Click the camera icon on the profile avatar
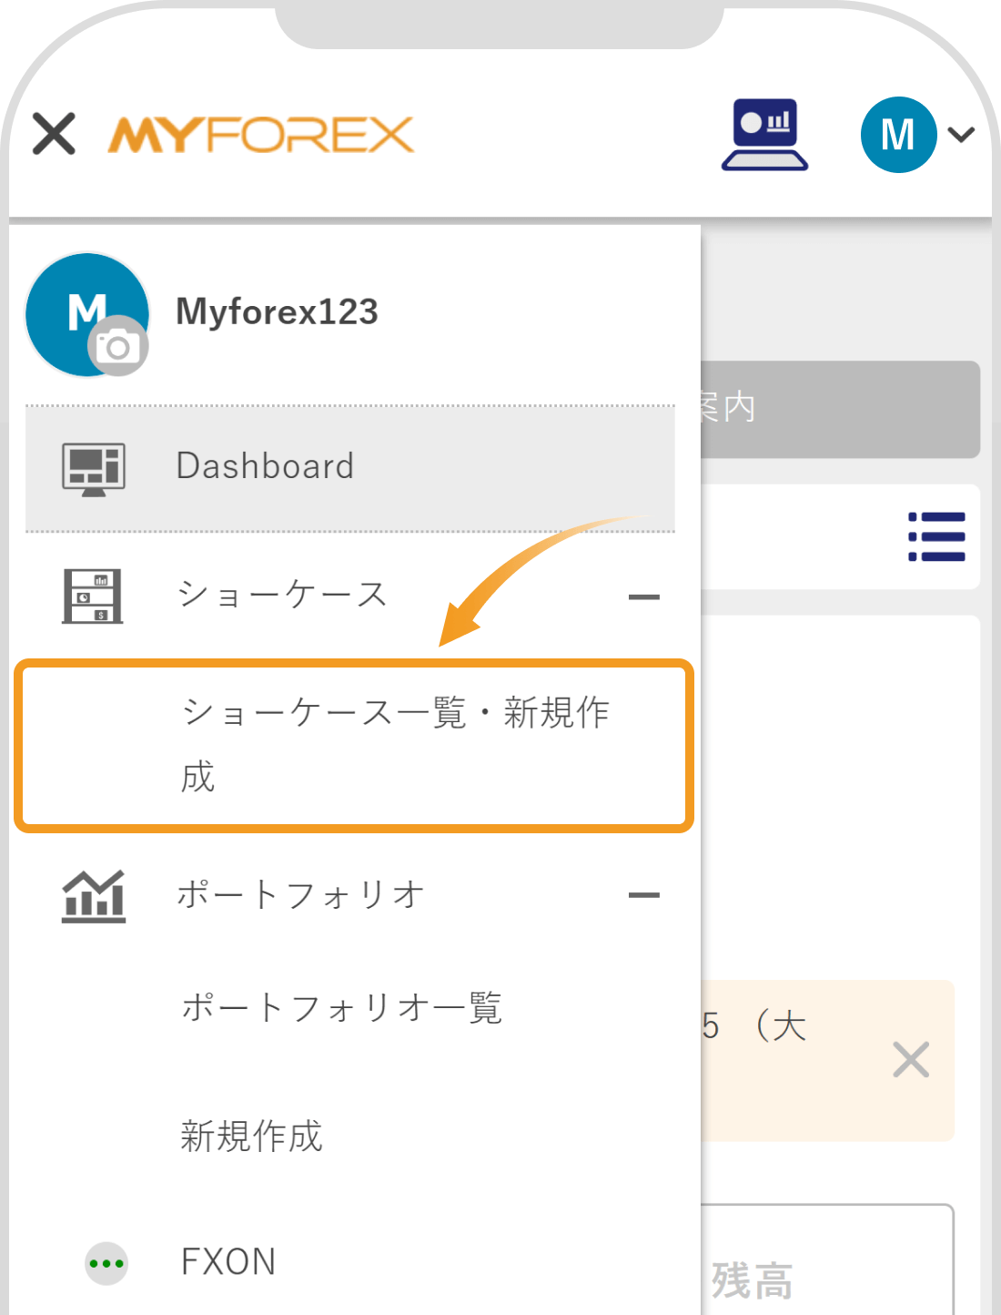 [120, 346]
